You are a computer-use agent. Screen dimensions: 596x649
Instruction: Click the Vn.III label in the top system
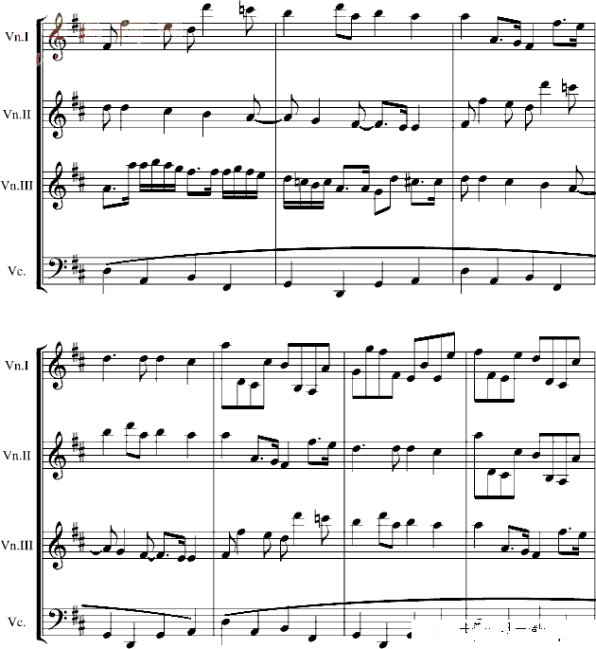pyautogui.click(x=17, y=185)
